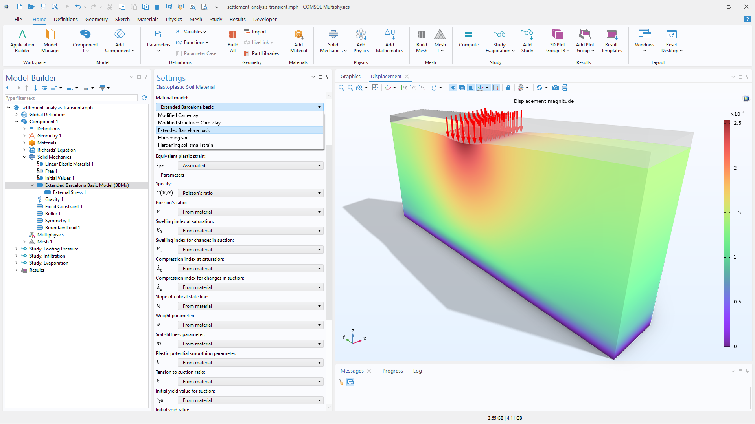Toggle the grid display button
Image resolution: width=755 pixels, height=424 pixels.
(x=471, y=88)
